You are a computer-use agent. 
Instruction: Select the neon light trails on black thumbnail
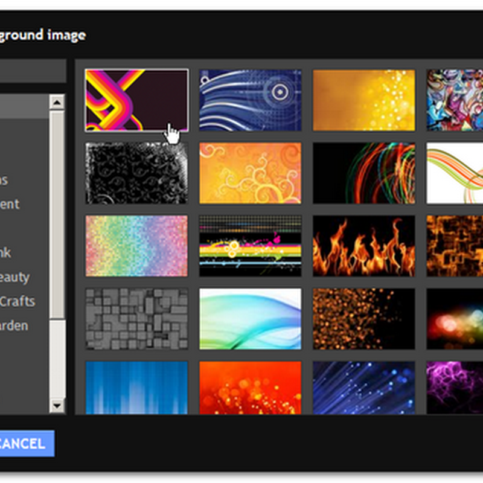pos(364,173)
